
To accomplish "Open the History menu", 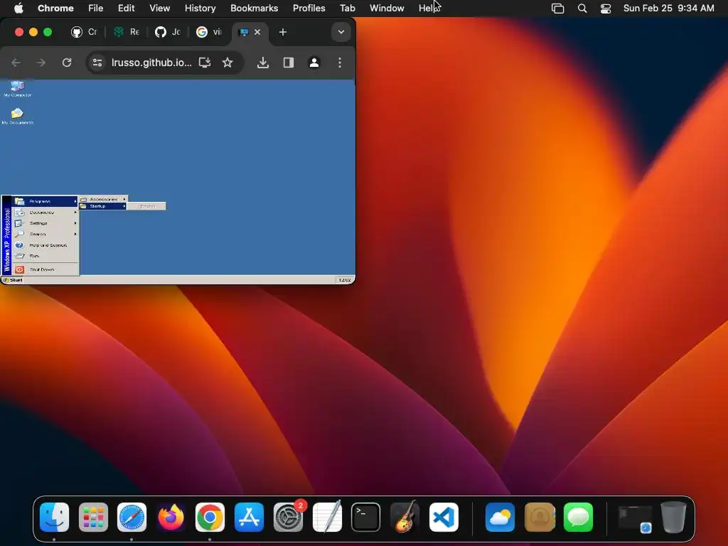I will (200, 8).
